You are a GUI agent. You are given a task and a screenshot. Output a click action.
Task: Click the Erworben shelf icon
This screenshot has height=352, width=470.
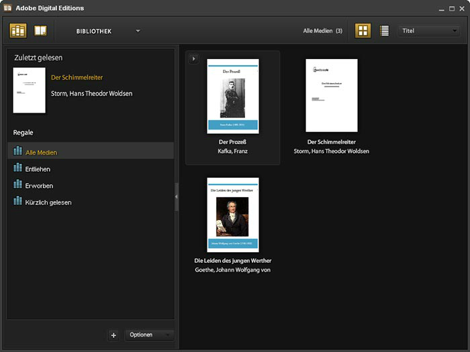tap(18, 185)
